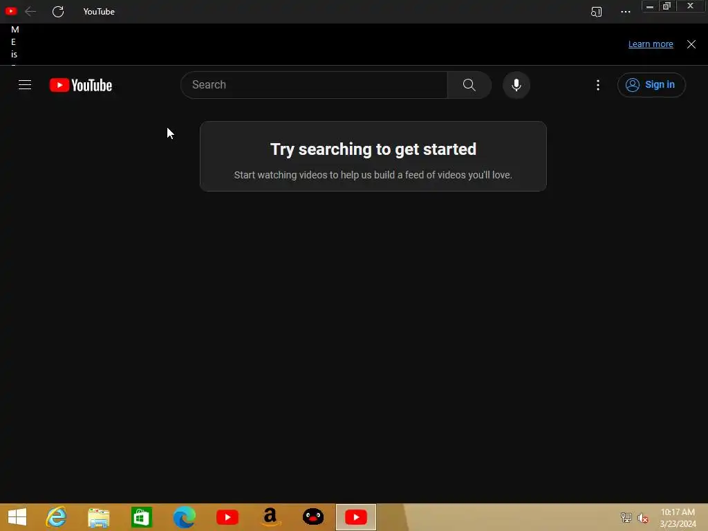Screen dimensions: 708x531
Task: Open the cast media to device icon
Action: 596,12
